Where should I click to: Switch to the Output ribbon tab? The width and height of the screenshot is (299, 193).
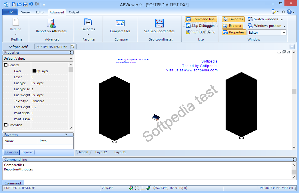pos(74,12)
